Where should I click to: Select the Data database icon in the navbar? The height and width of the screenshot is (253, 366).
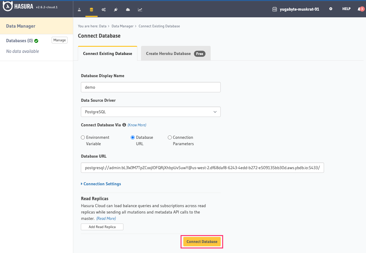tap(91, 9)
